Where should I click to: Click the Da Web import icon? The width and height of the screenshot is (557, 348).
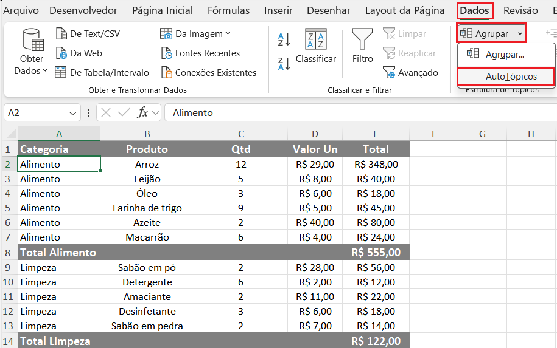point(61,53)
